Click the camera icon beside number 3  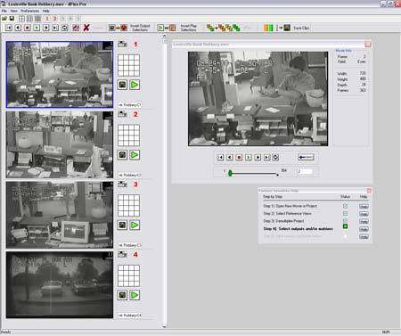click(122, 184)
